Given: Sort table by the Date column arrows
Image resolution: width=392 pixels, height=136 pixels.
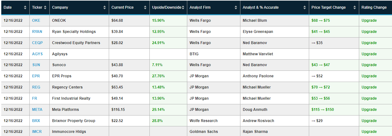Looking at the screenshot, I should pyautogui.click(x=25, y=7).
